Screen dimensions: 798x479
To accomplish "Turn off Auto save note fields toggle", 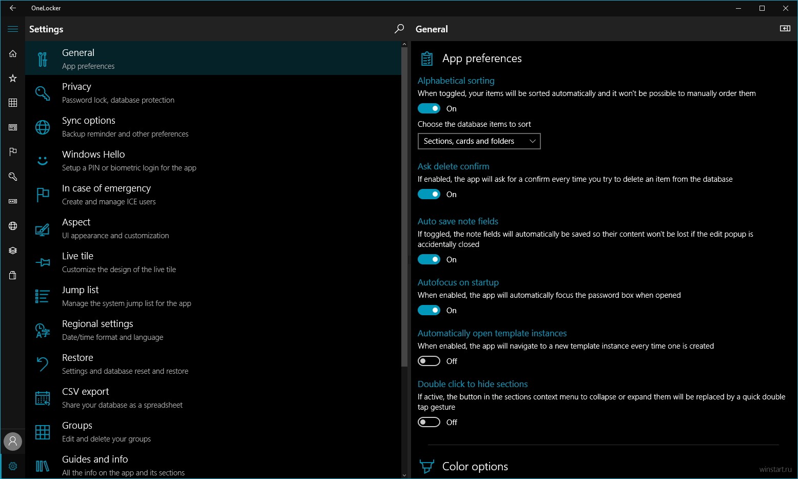I will point(429,259).
